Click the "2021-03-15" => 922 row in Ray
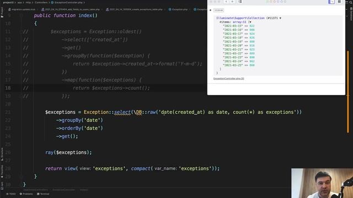The width and height of the screenshot is (353, 198). pos(239,26)
